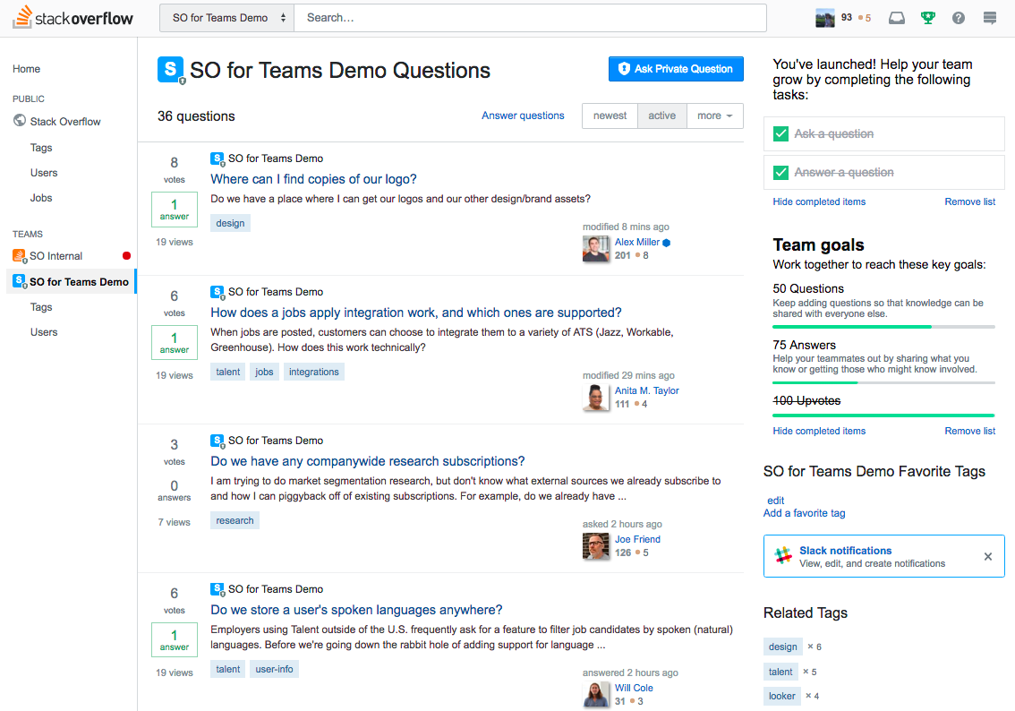Remove the launch tasks list
Viewport: 1015px width, 711px height.
click(x=969, y=201)
